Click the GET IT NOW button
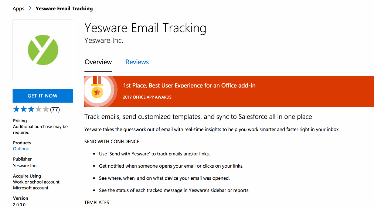The width and height of the screenshot is (374, 206). pyautogui.click(x=43, y=96)
